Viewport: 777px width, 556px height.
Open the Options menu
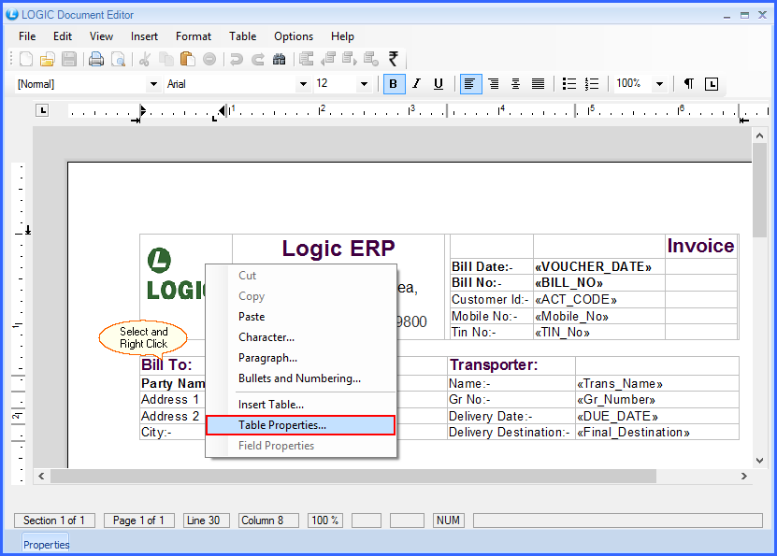(294, 36)
